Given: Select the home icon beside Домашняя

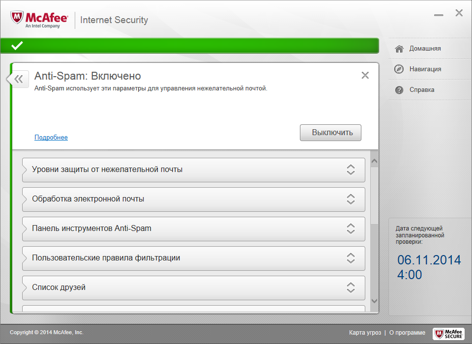Looking at the screenshot, I should pyautogui.click(x=399, y=48).
